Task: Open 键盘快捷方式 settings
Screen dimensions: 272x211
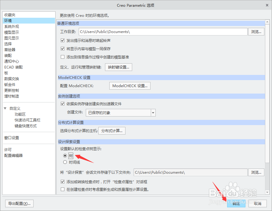Action: click(26, 126)
